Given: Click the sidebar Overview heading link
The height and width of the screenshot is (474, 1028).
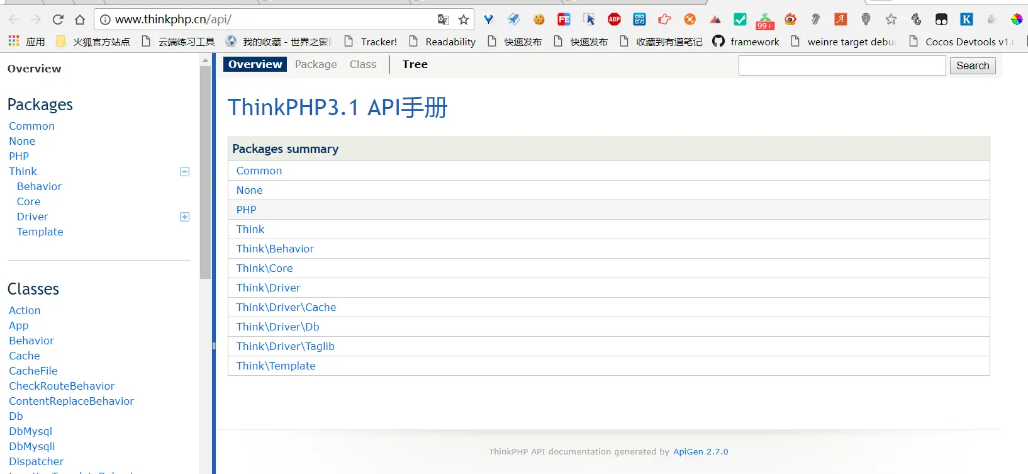Looking at the screenshot, I should pos(35,69).
